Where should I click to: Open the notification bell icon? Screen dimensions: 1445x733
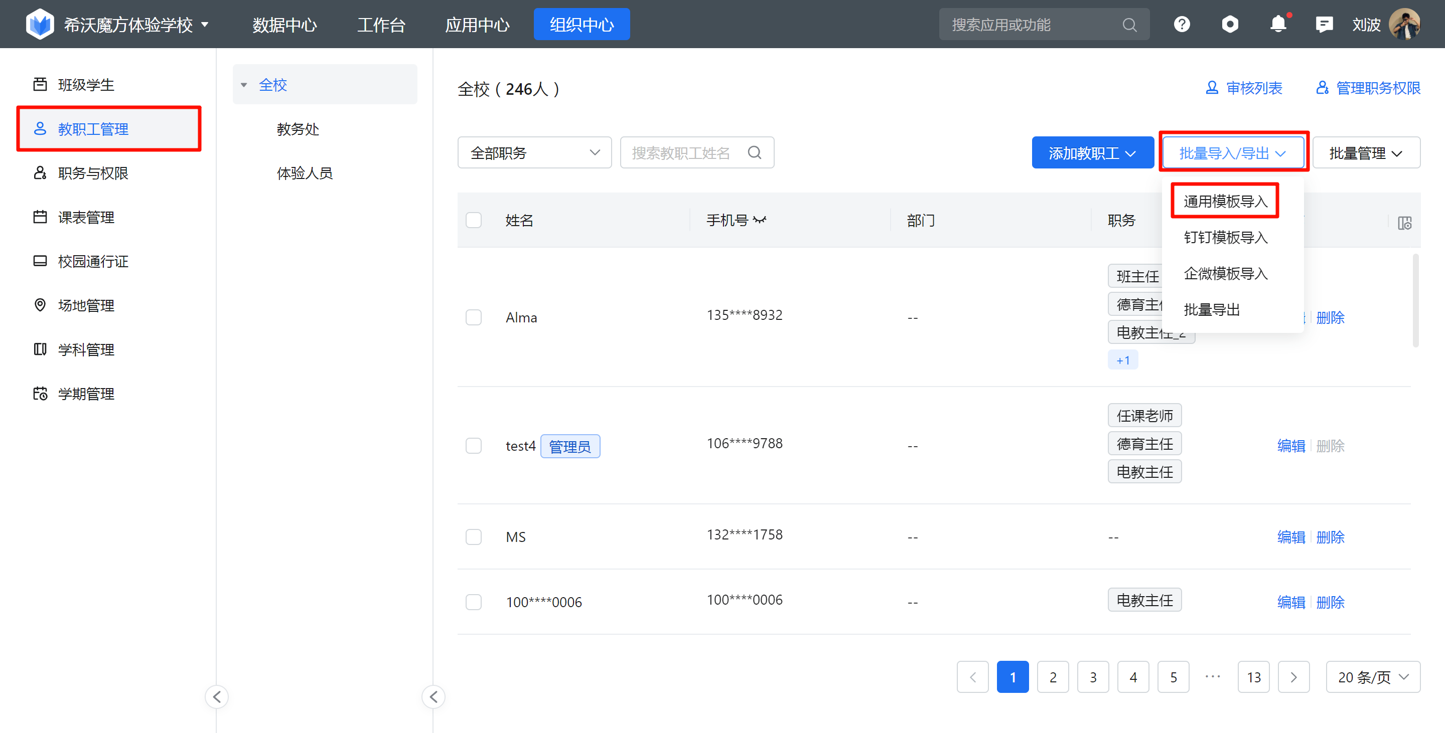tap(1278, 24)
